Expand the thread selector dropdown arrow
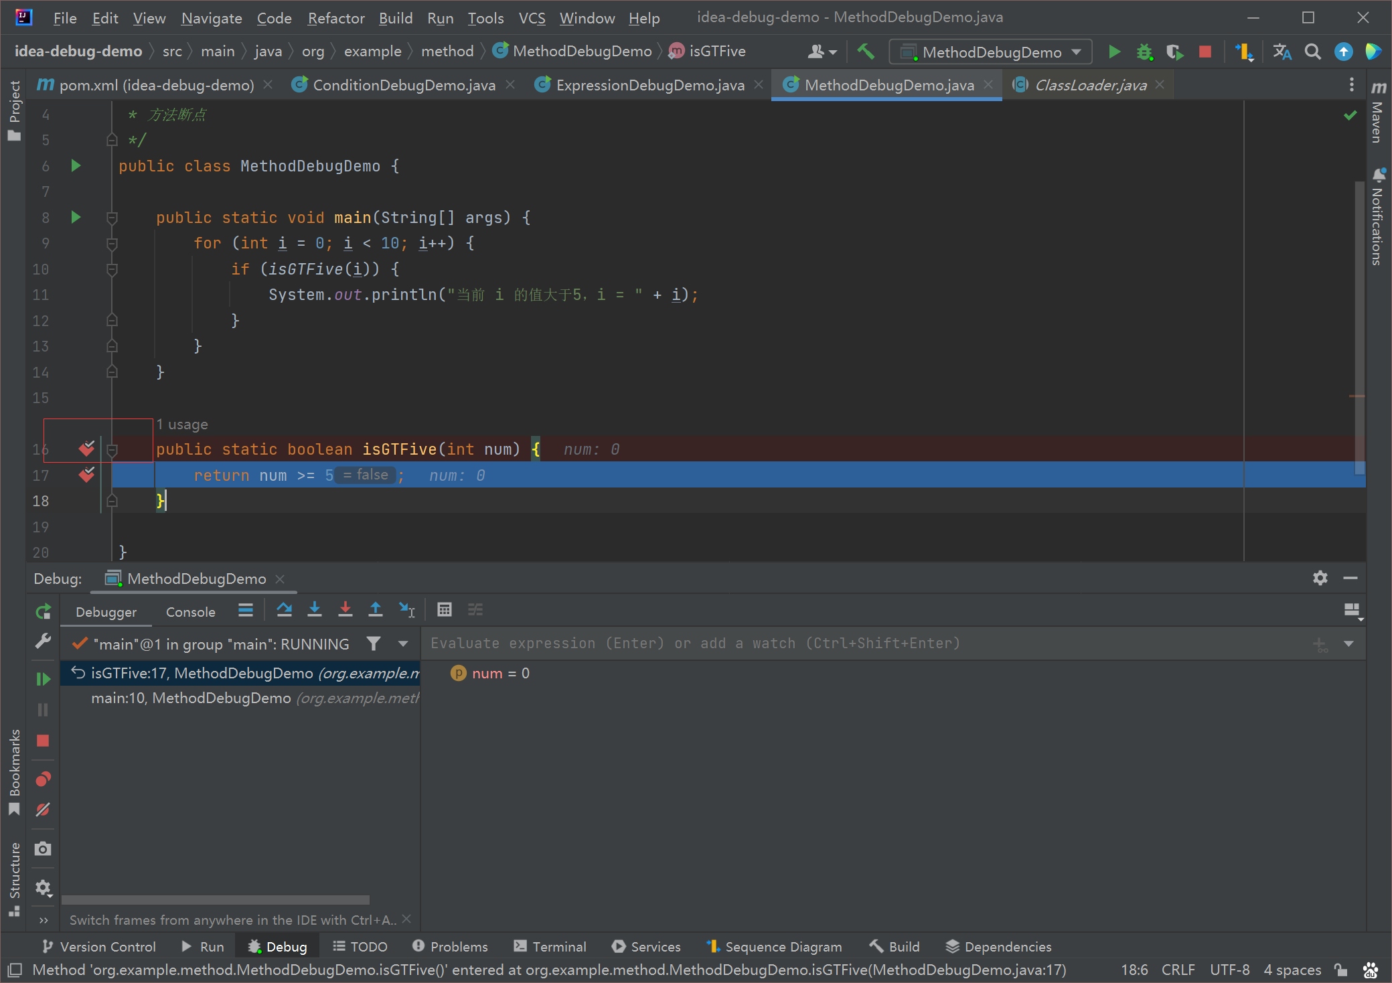 [x=403, y=644]
